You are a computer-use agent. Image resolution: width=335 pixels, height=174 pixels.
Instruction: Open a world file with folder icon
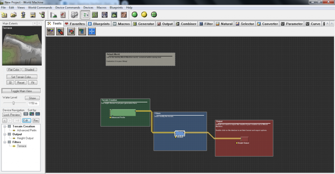click(13, 15)
